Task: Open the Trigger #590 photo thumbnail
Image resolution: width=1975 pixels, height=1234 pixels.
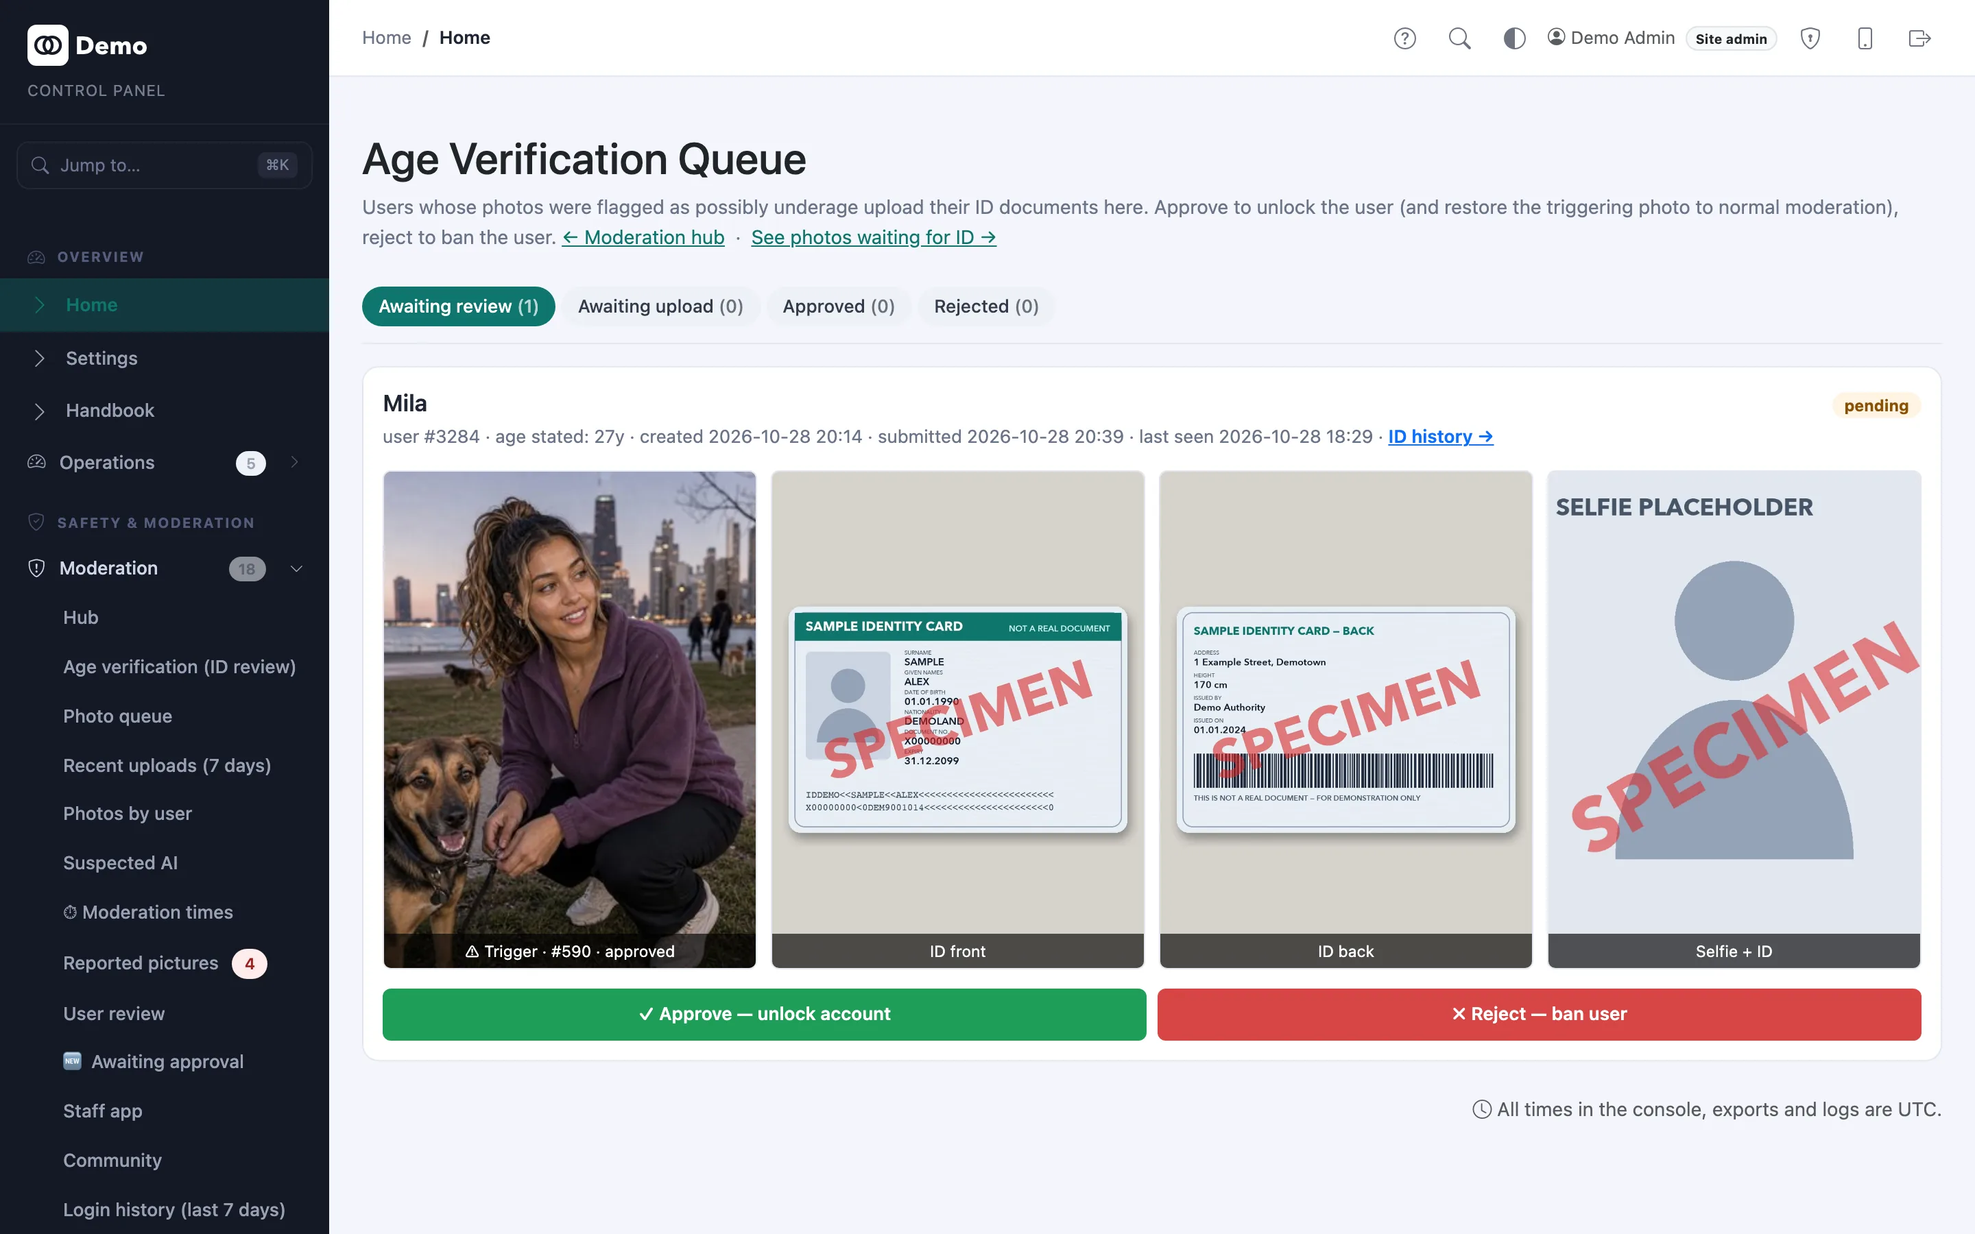Action: pyautogui.click(x=570, y=719)
